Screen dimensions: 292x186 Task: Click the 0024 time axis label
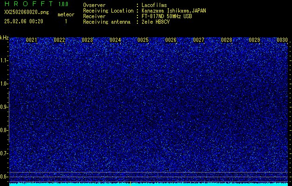tap(115, 40)
